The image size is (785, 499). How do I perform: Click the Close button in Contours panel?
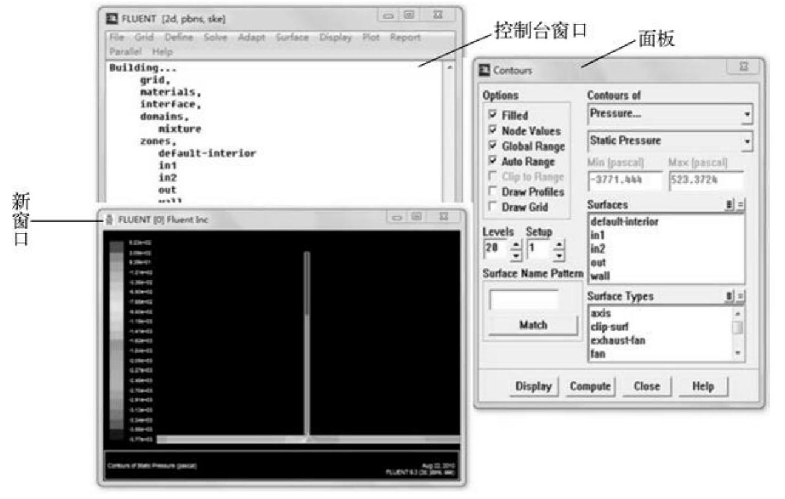[x=646, y=387]
